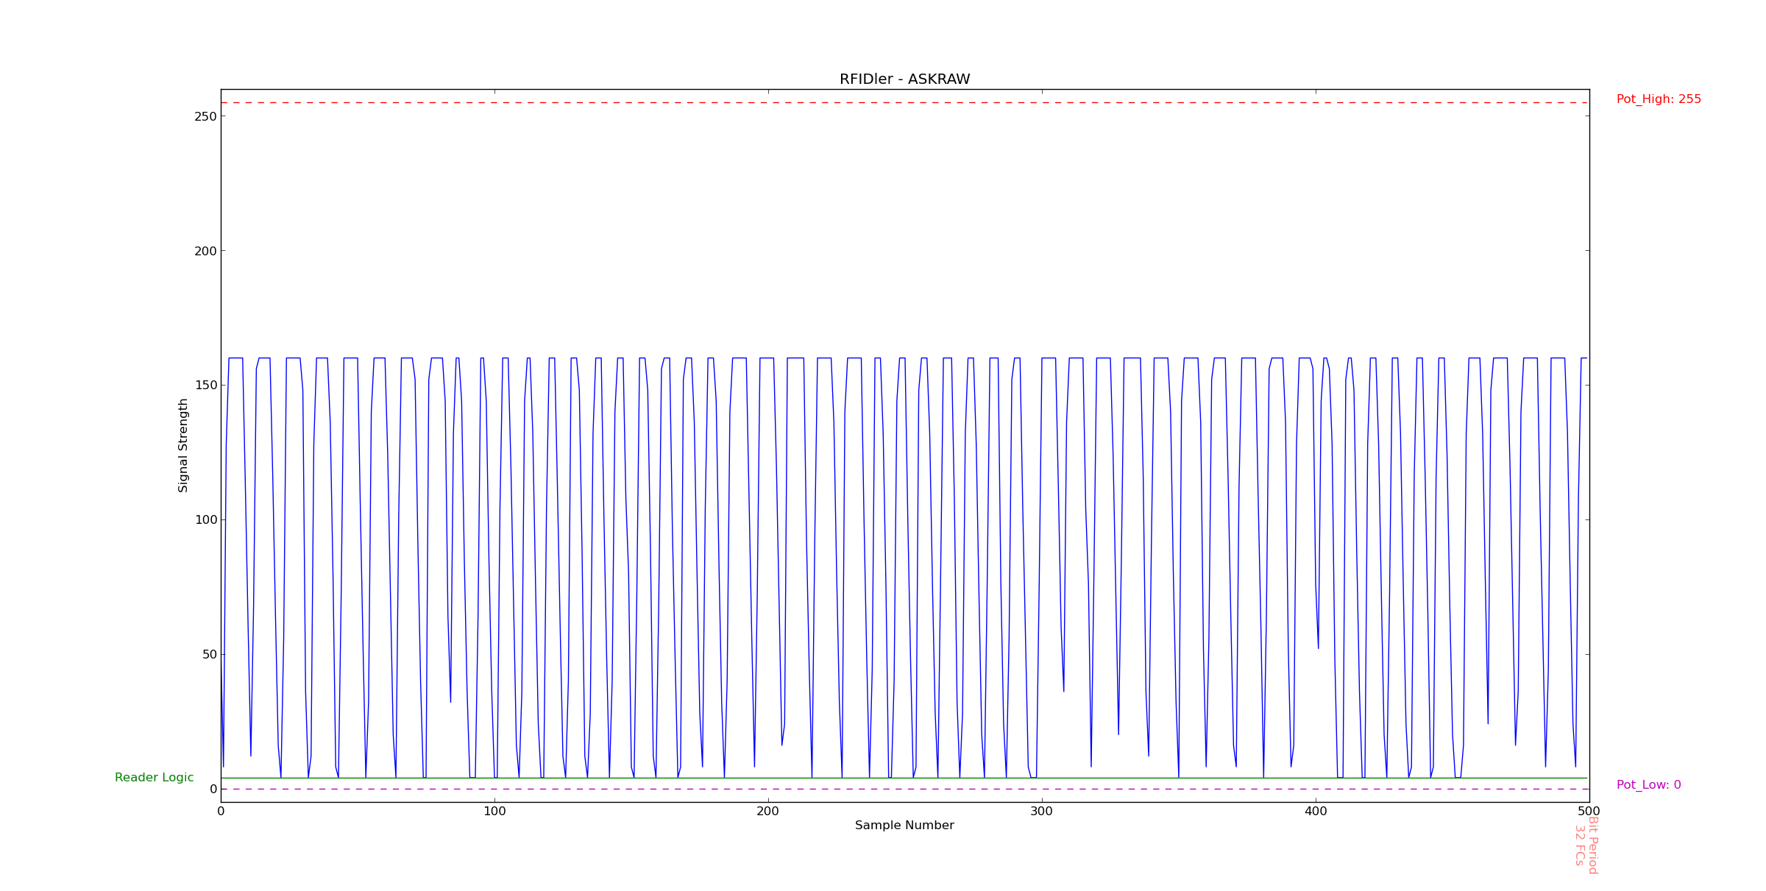Click the green 'Reader Logic' label

tap(154, 778)
